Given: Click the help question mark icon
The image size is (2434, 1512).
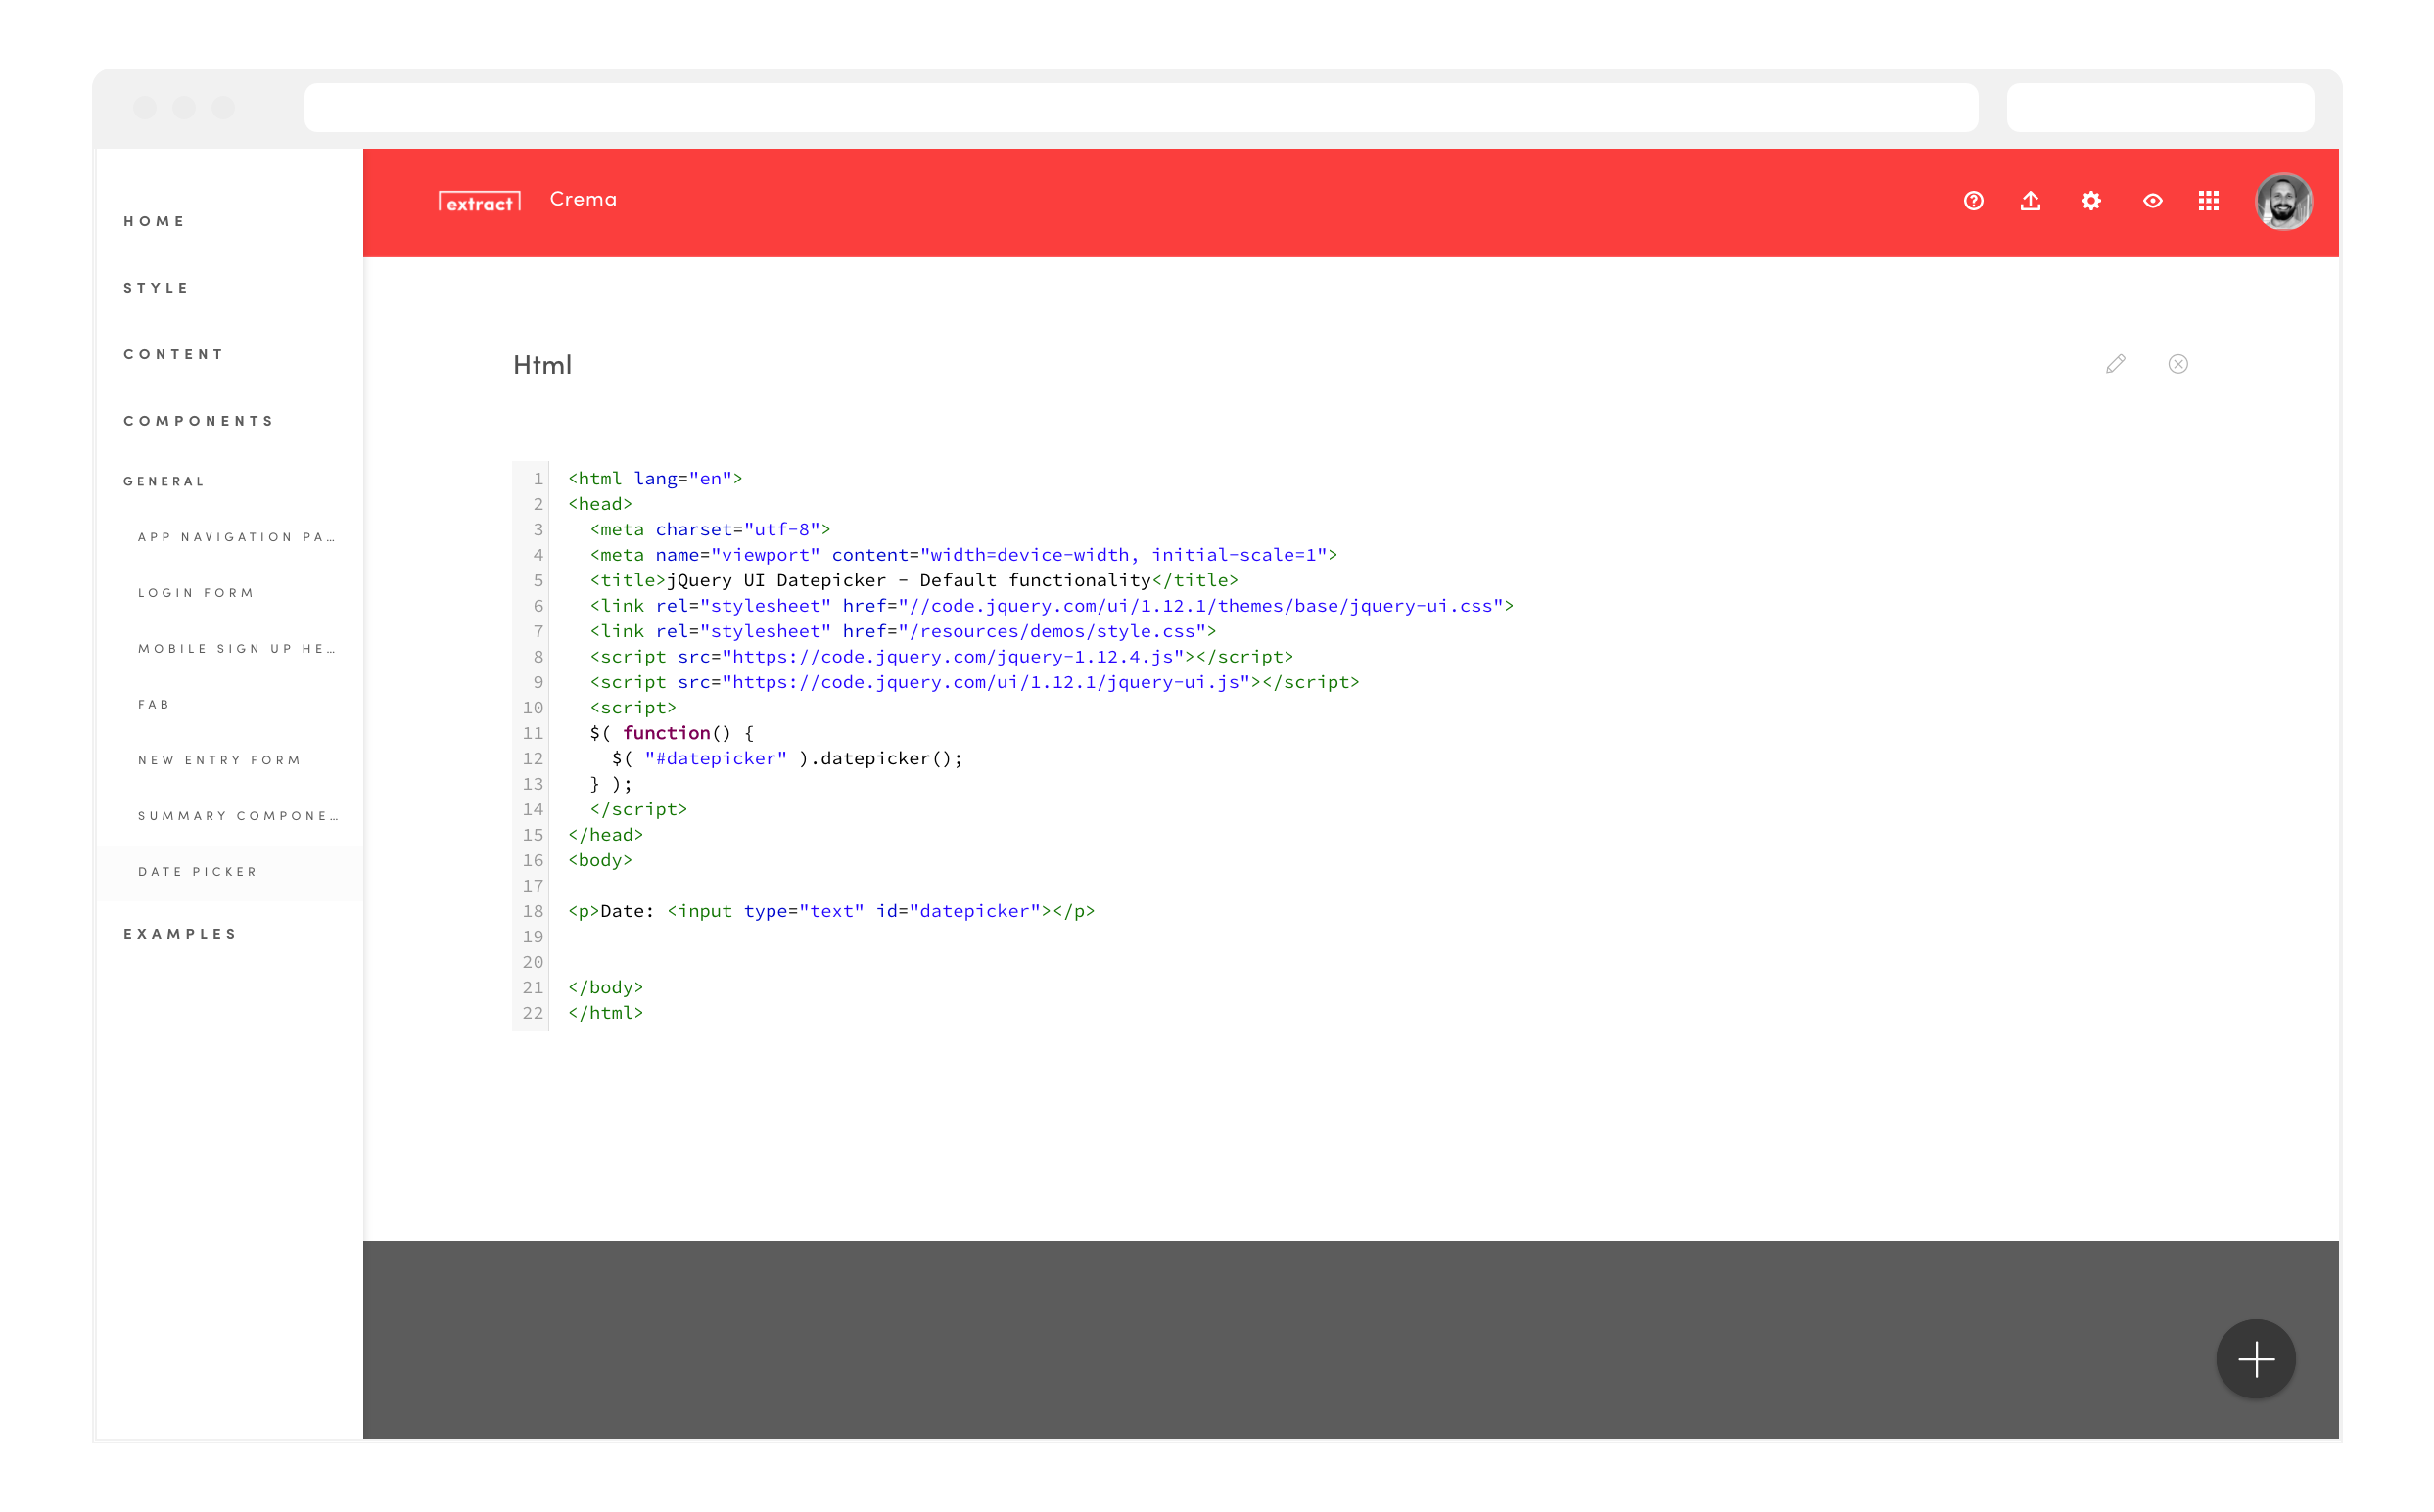Looking at the screenshot, I should [x=1973, y=201].
